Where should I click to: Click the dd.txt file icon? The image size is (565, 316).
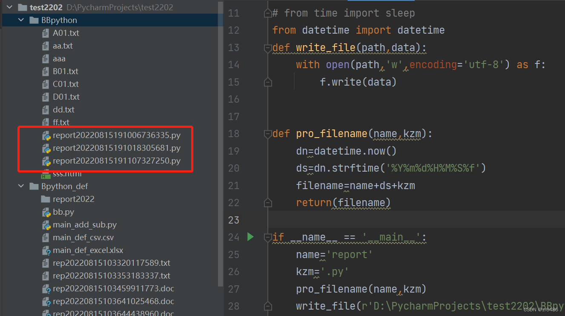click(x=46, y=109)
